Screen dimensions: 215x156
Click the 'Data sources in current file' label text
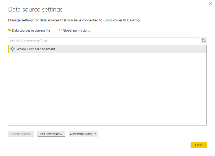31,31
